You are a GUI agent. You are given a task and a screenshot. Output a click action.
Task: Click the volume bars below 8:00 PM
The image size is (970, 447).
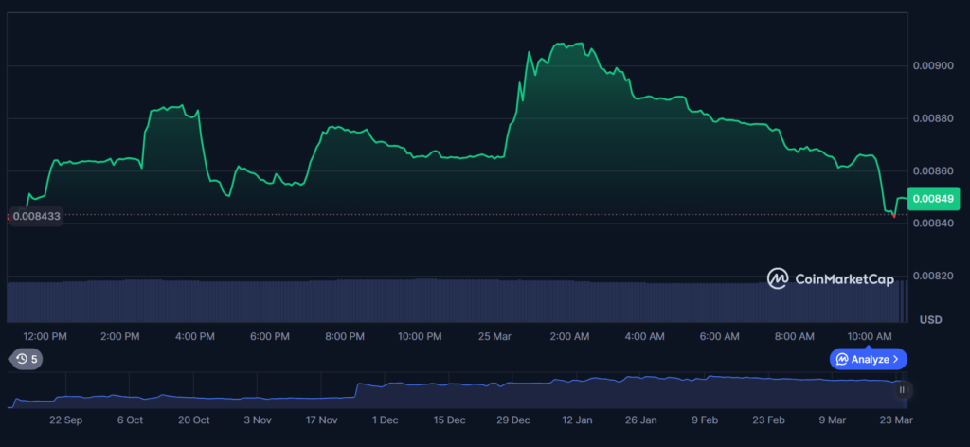345,301
